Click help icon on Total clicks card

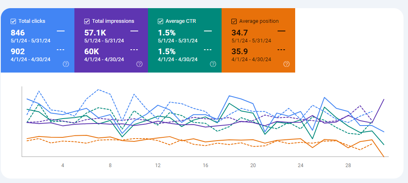pos(66,64)
